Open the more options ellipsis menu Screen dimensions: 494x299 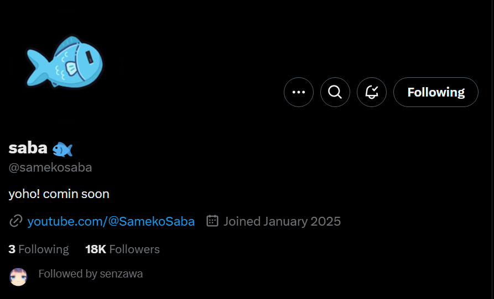[x=299, y=92]
